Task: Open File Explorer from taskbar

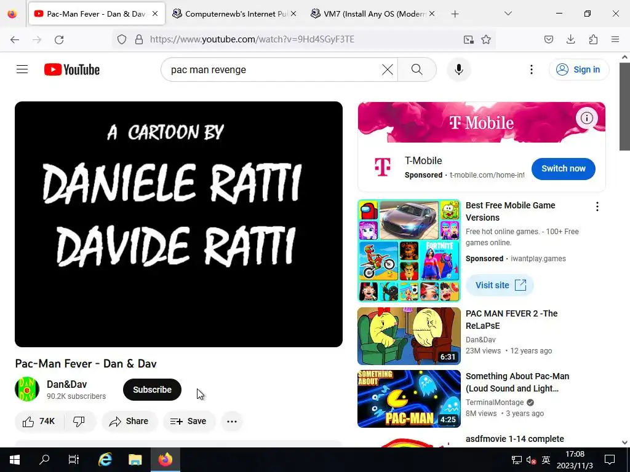Action: pyautogui.click(x=135, y=460)
